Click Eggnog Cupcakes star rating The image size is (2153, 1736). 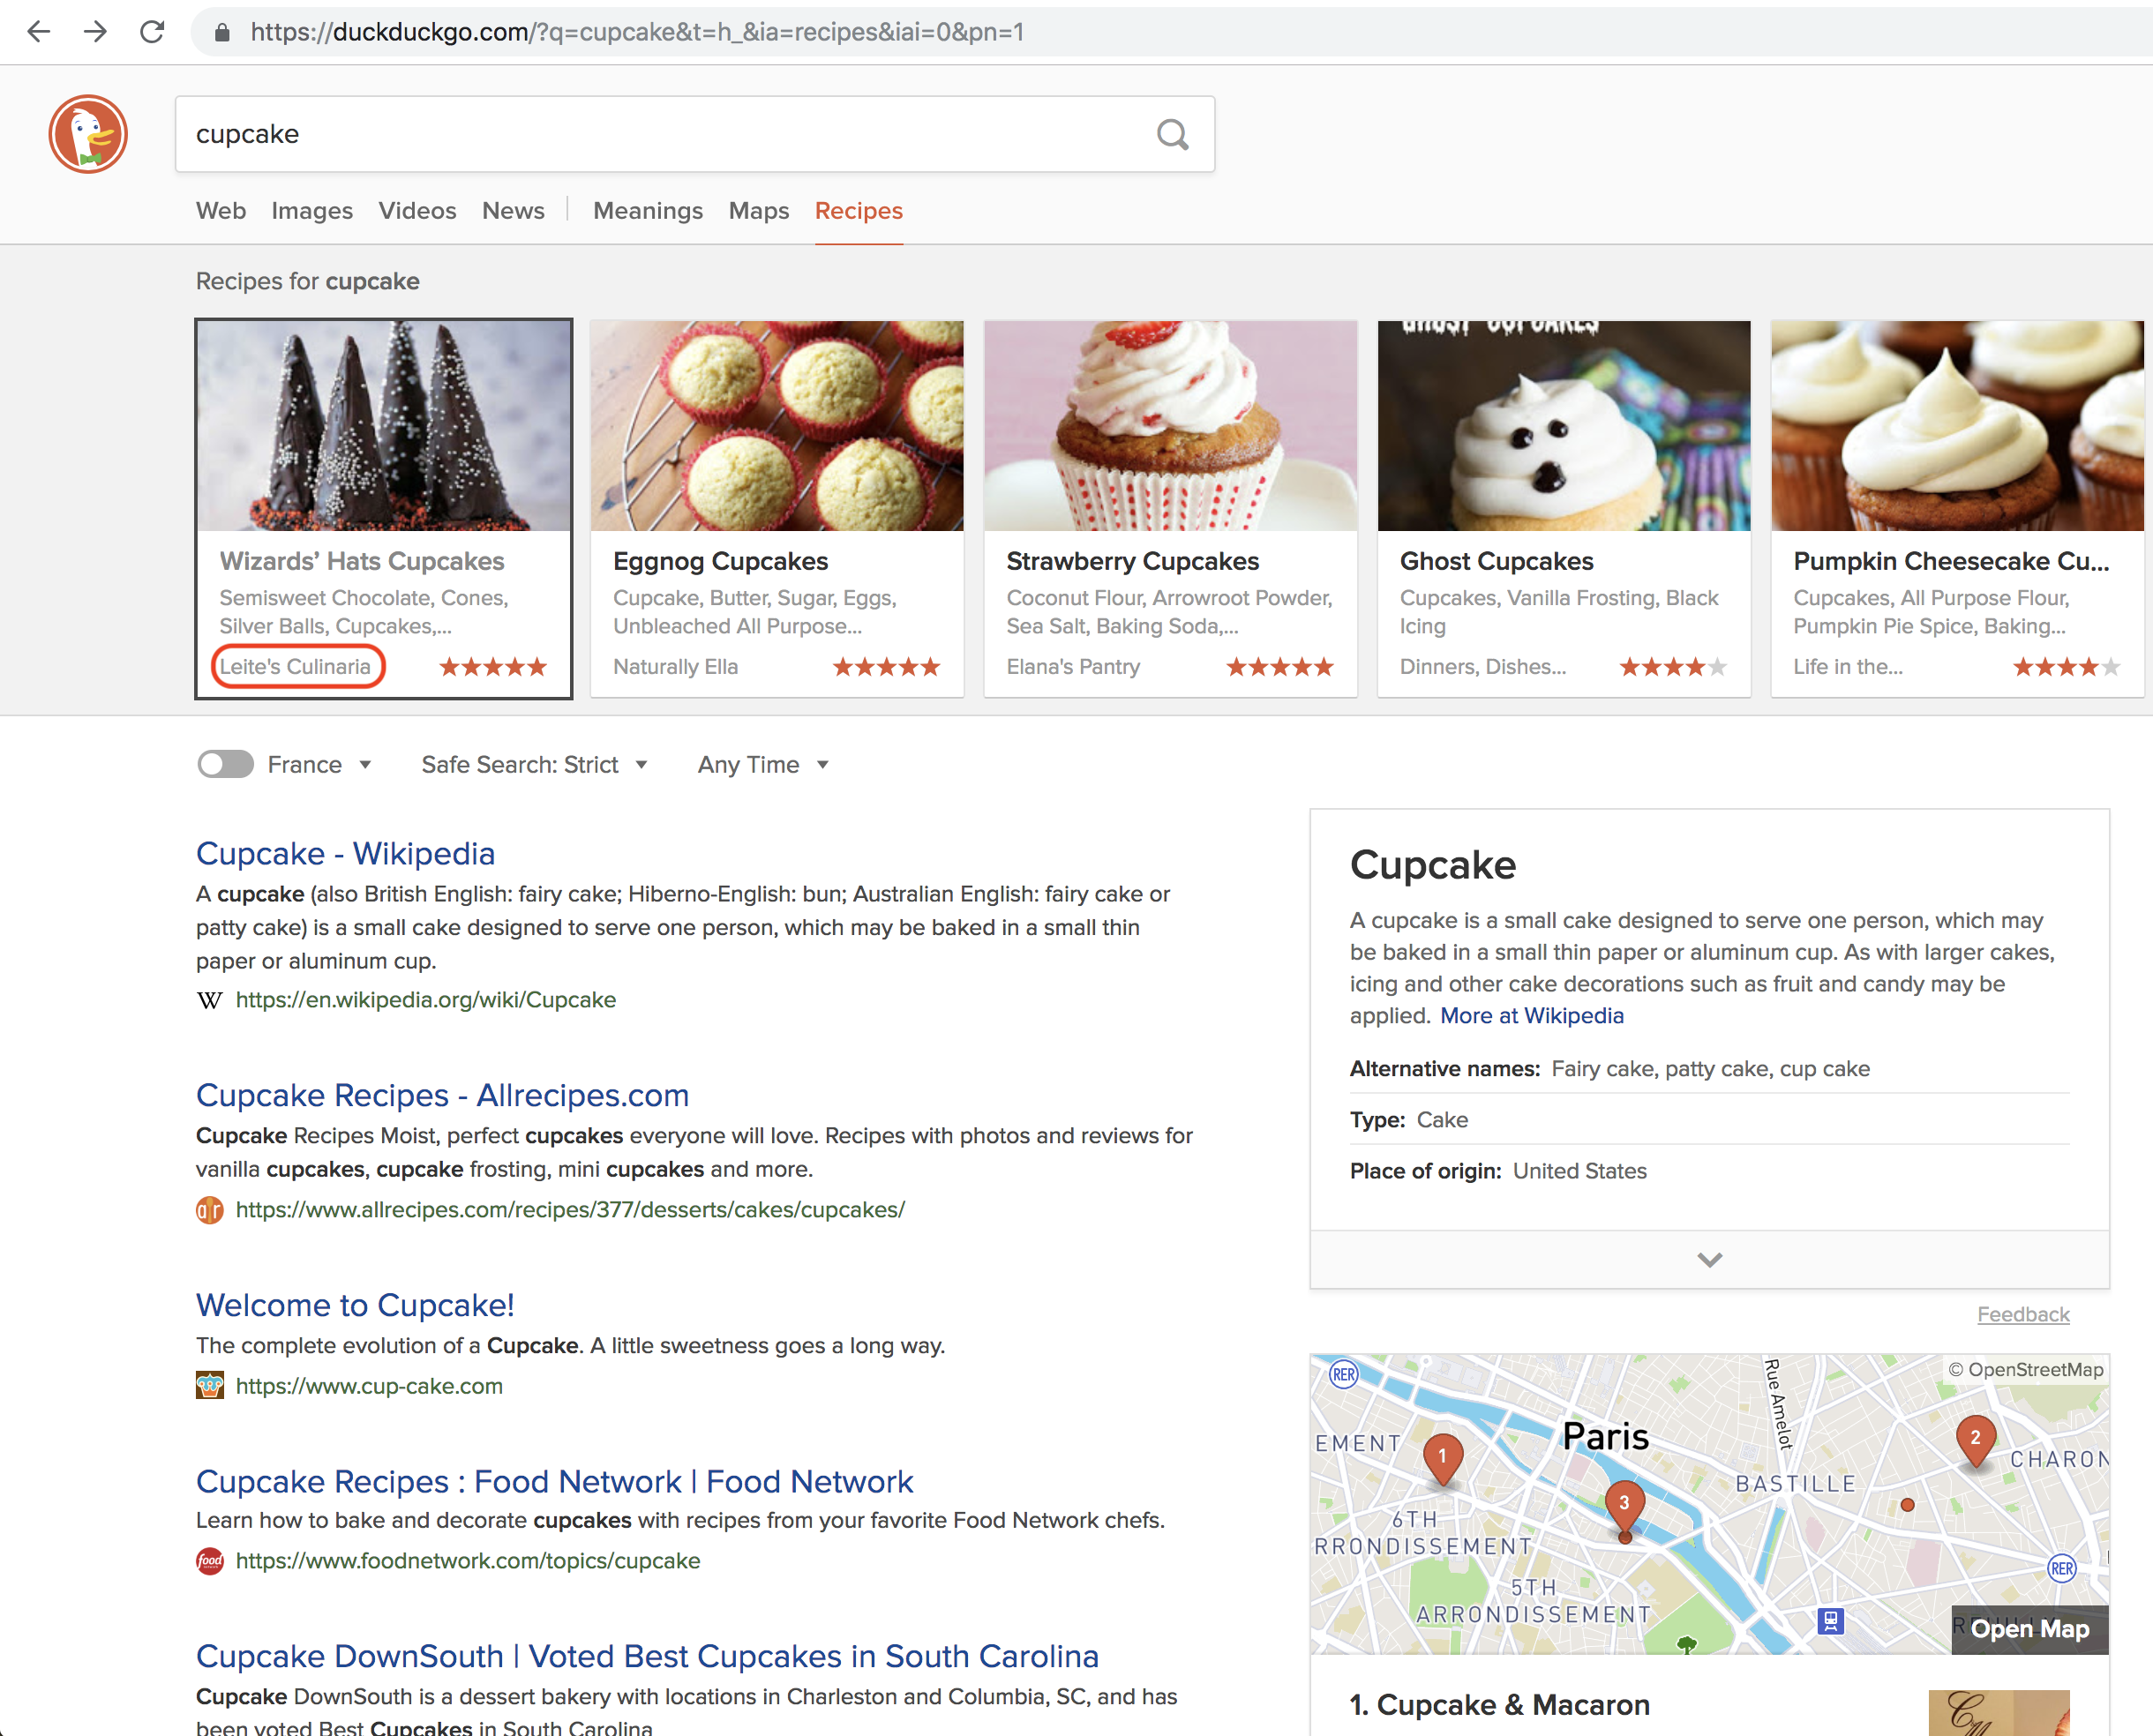(x=887, y=667)
